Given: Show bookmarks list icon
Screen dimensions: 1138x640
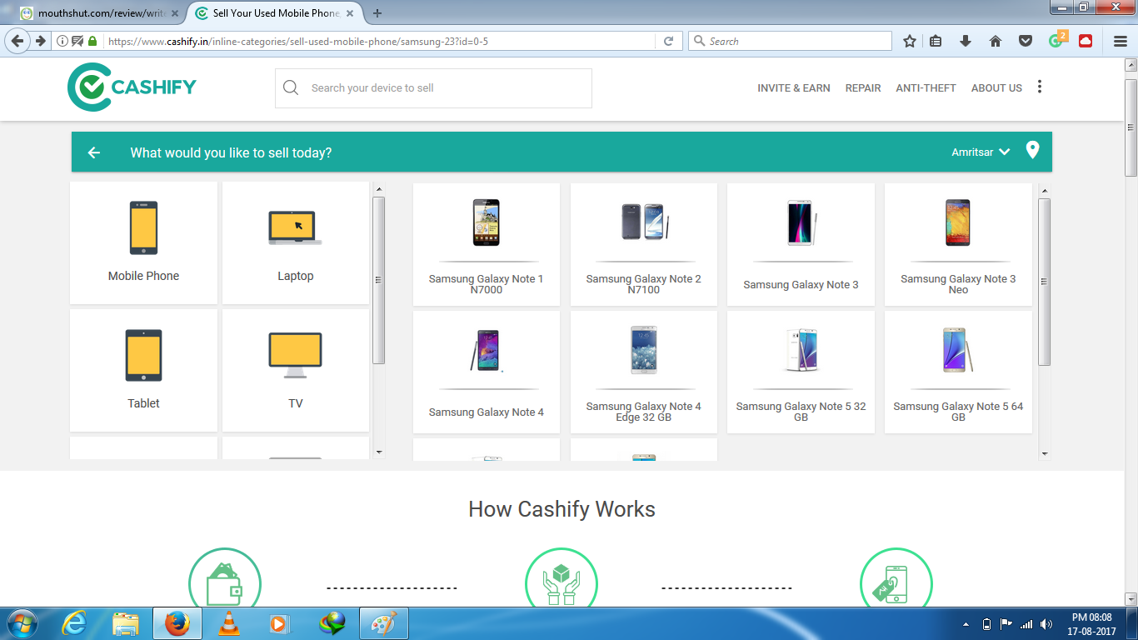Looking at the screenshot, I should [936, 41].
